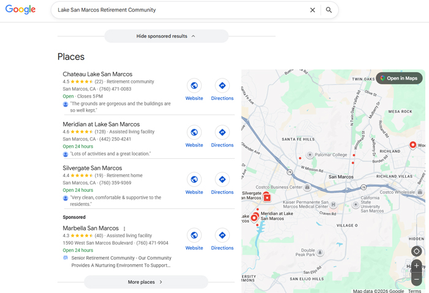
Task: Click the Meridian phone number (442) 250-4241
Action: coord(115,139)
